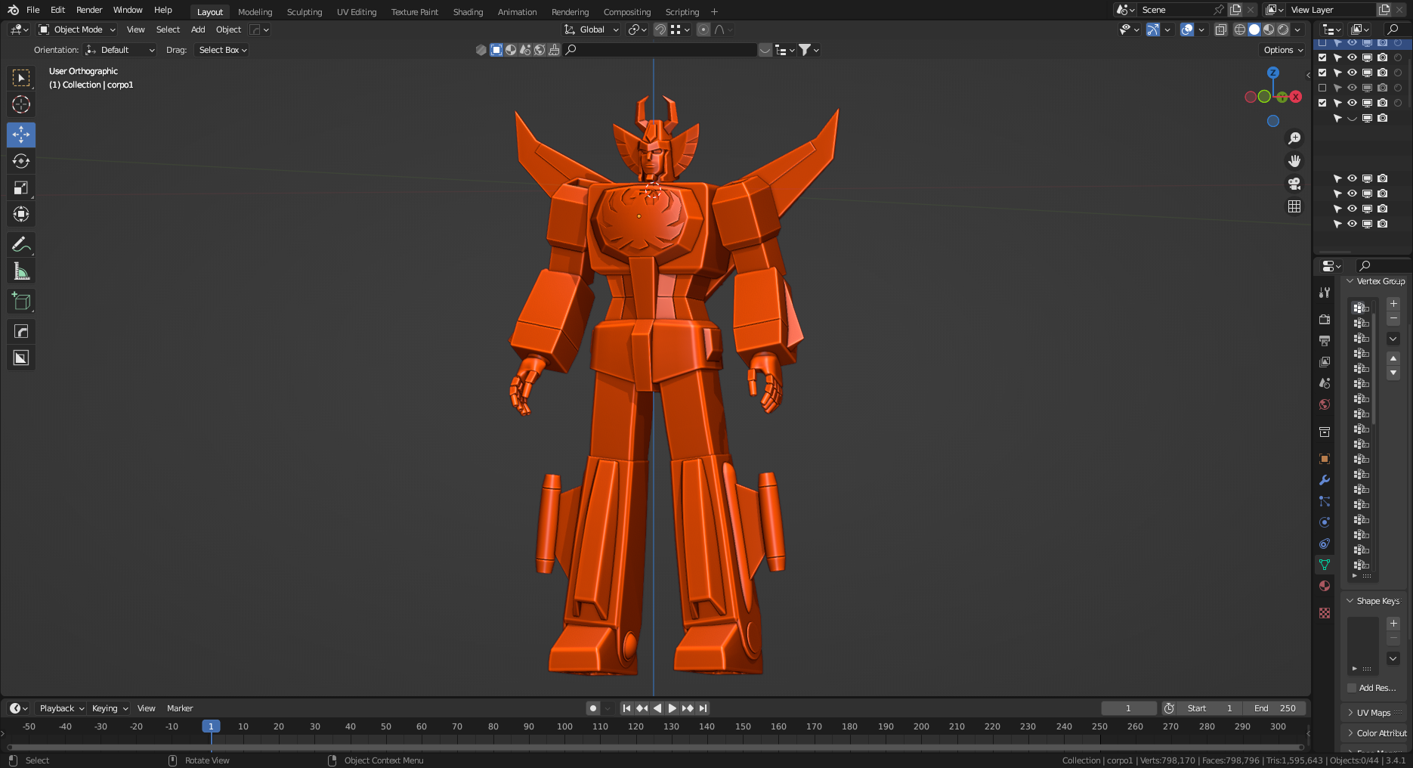
Task: Activate the 3D Cursor tool
Action: (x=21, y=104)
